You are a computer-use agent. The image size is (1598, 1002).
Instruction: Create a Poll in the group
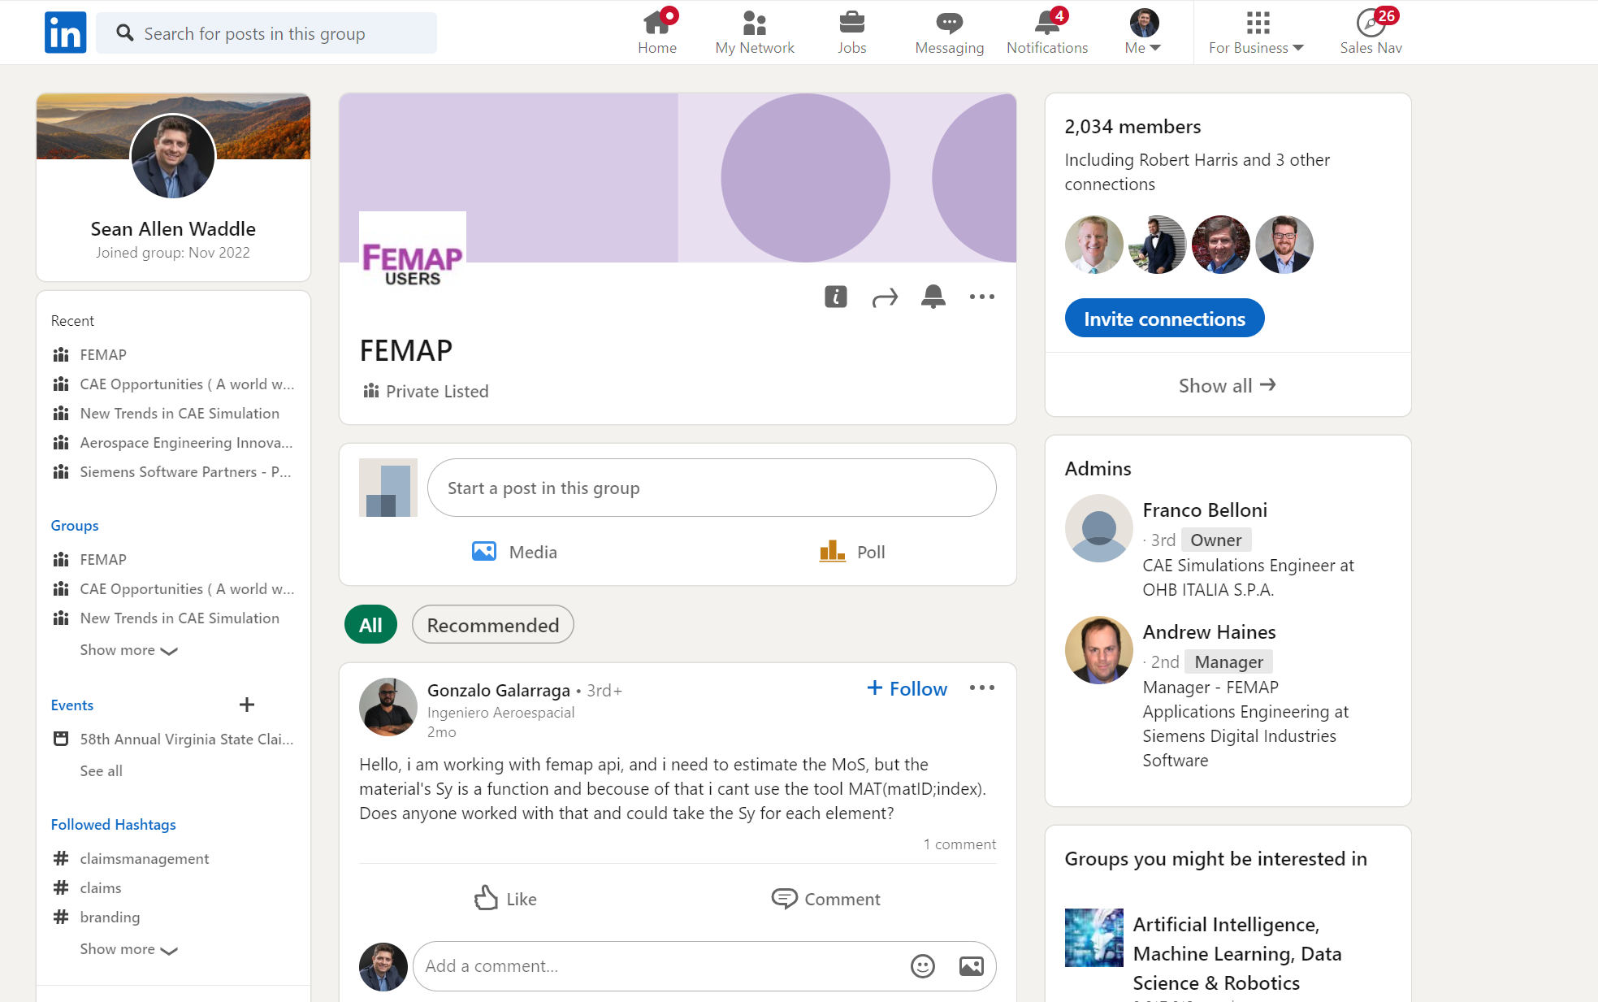(x=851, y=551)
